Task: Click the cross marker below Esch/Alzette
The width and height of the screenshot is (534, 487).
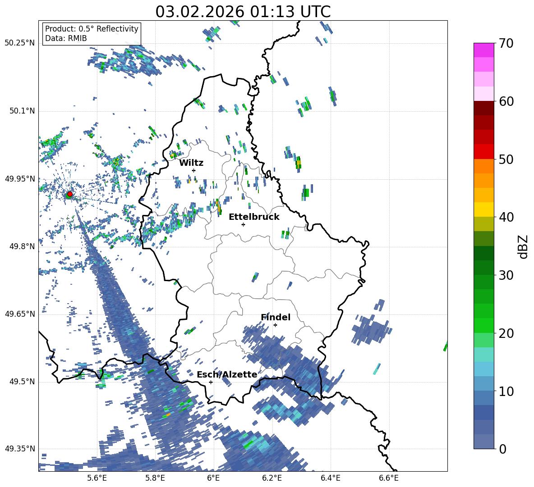Action: pyautogui.click(x=211, y=382)
